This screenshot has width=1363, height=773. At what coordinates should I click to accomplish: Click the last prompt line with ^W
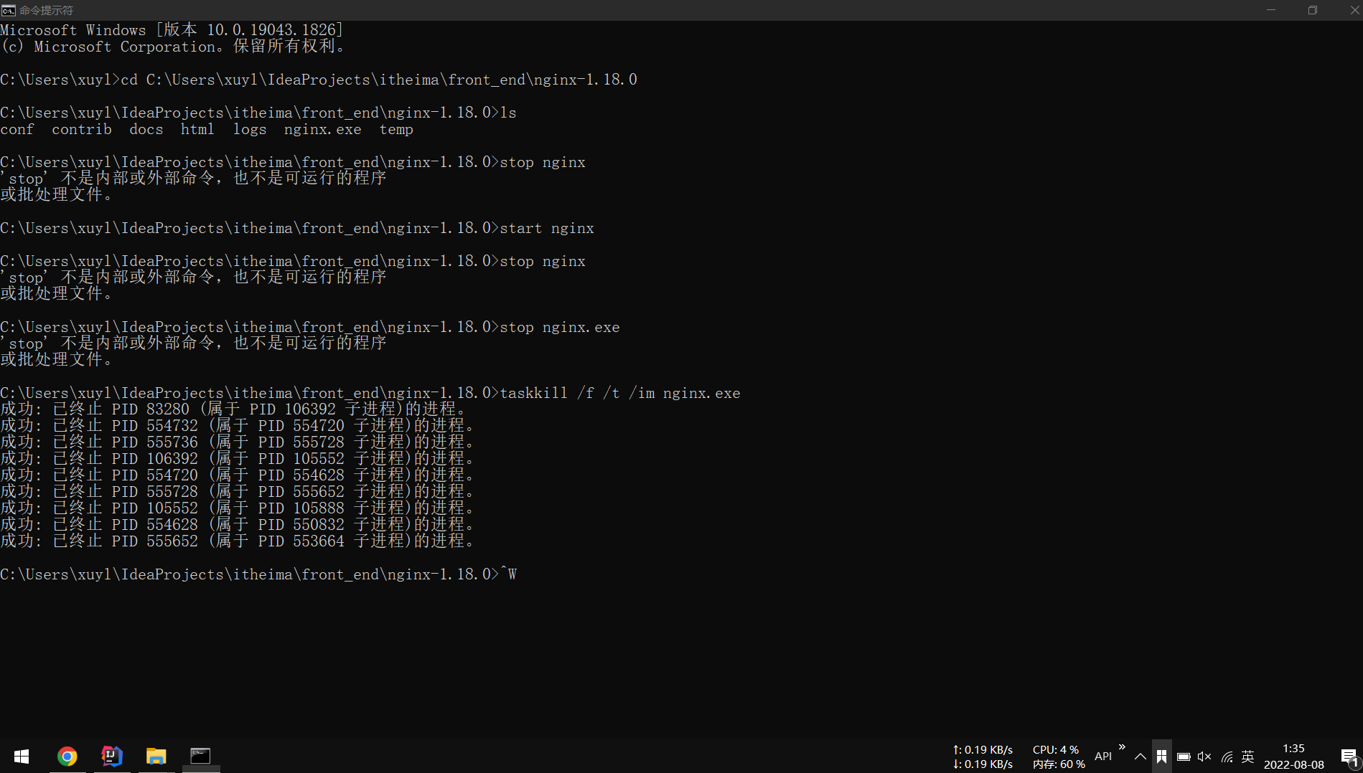258,574
